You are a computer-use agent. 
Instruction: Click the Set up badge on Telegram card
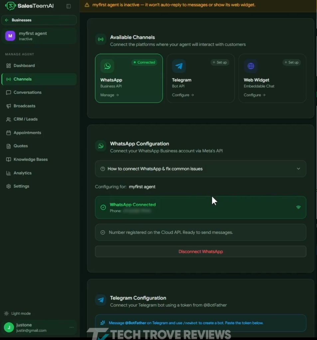pyautogui.click(x=220, y=62)
